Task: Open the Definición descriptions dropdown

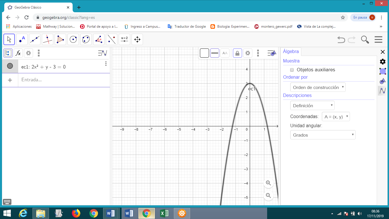Action: [x=312, y=105]
